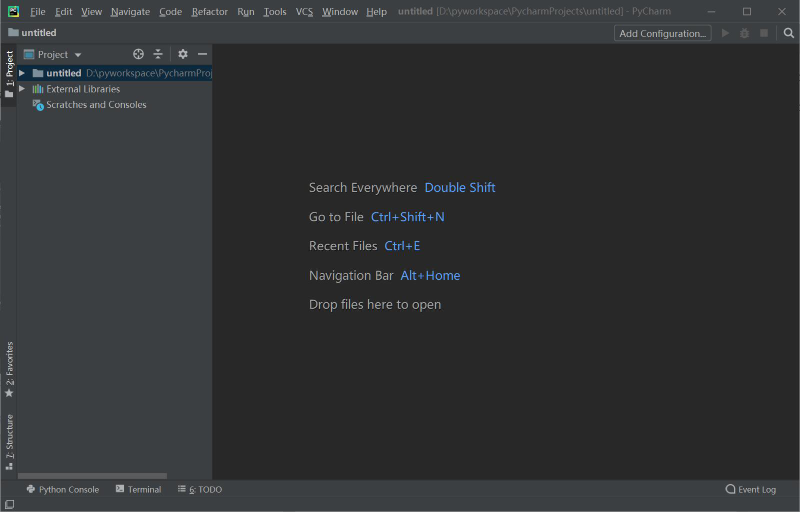This screenshot has height=512, width=800.
Task: Expand the External Libraries node
Action: [x=21, y=88]
